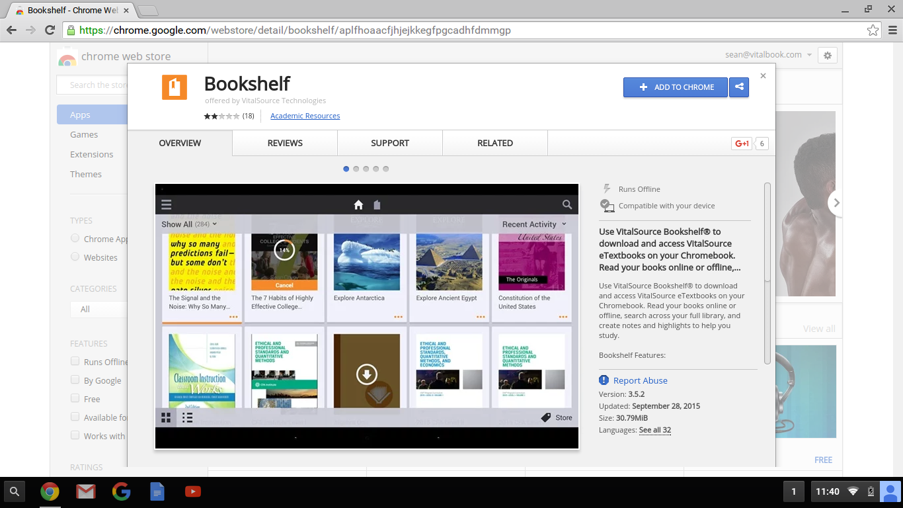Check the Runs Offline feature filter
Viewport: 903px width, 508px height.
pyautogui.click(x=75, y=361)
